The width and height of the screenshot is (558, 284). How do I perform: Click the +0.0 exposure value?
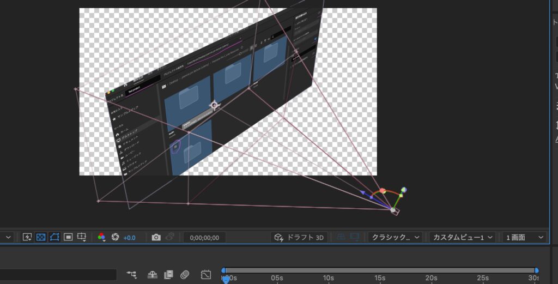[x=129, y=238]
